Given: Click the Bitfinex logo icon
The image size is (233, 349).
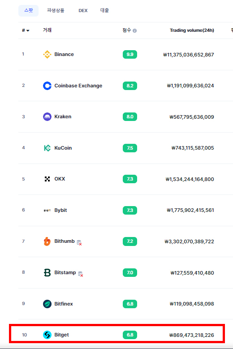Looking at the screenshot, I should click(x=47, y=304).
